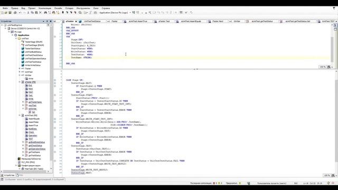
Task: Select the BuildData method in tree
Action: click(x=33, y=129)
